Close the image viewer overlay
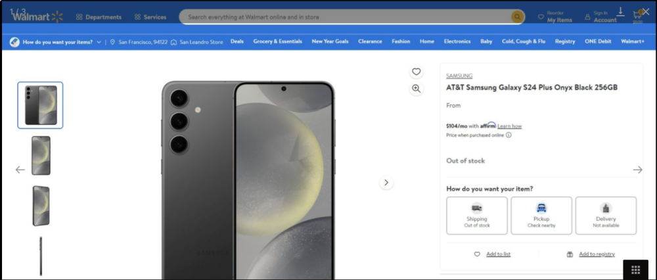Image resolution: width=657 pixels, height=280 pixels. [646, 12]
